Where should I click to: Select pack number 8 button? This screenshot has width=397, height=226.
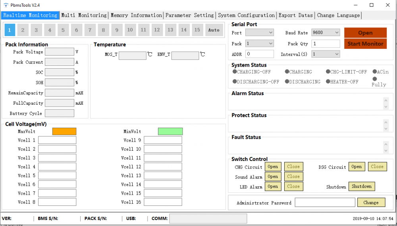pyautogui.click(x=103, y=30)
